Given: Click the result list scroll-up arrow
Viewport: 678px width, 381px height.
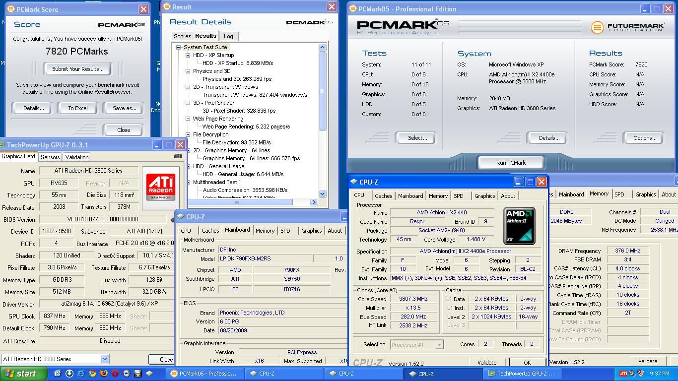Looking at the screenshot, I should coord(322,48).
